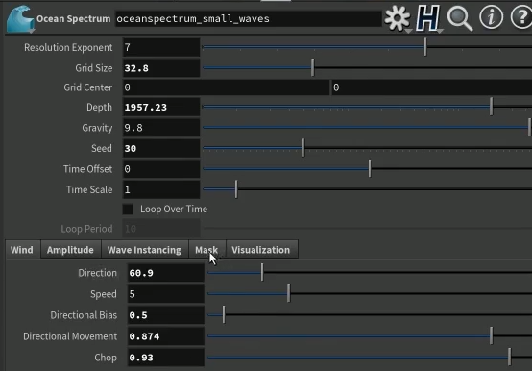532x371 pixels.
Task: Click the Seed parameter label
Action: [x=102, y=148]
